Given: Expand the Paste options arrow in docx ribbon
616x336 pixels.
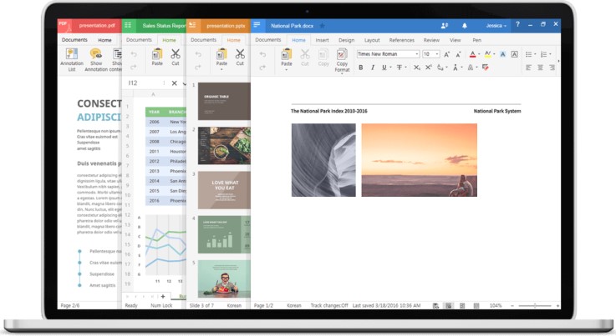Looking at the screenshot, I should click(287, 70).
